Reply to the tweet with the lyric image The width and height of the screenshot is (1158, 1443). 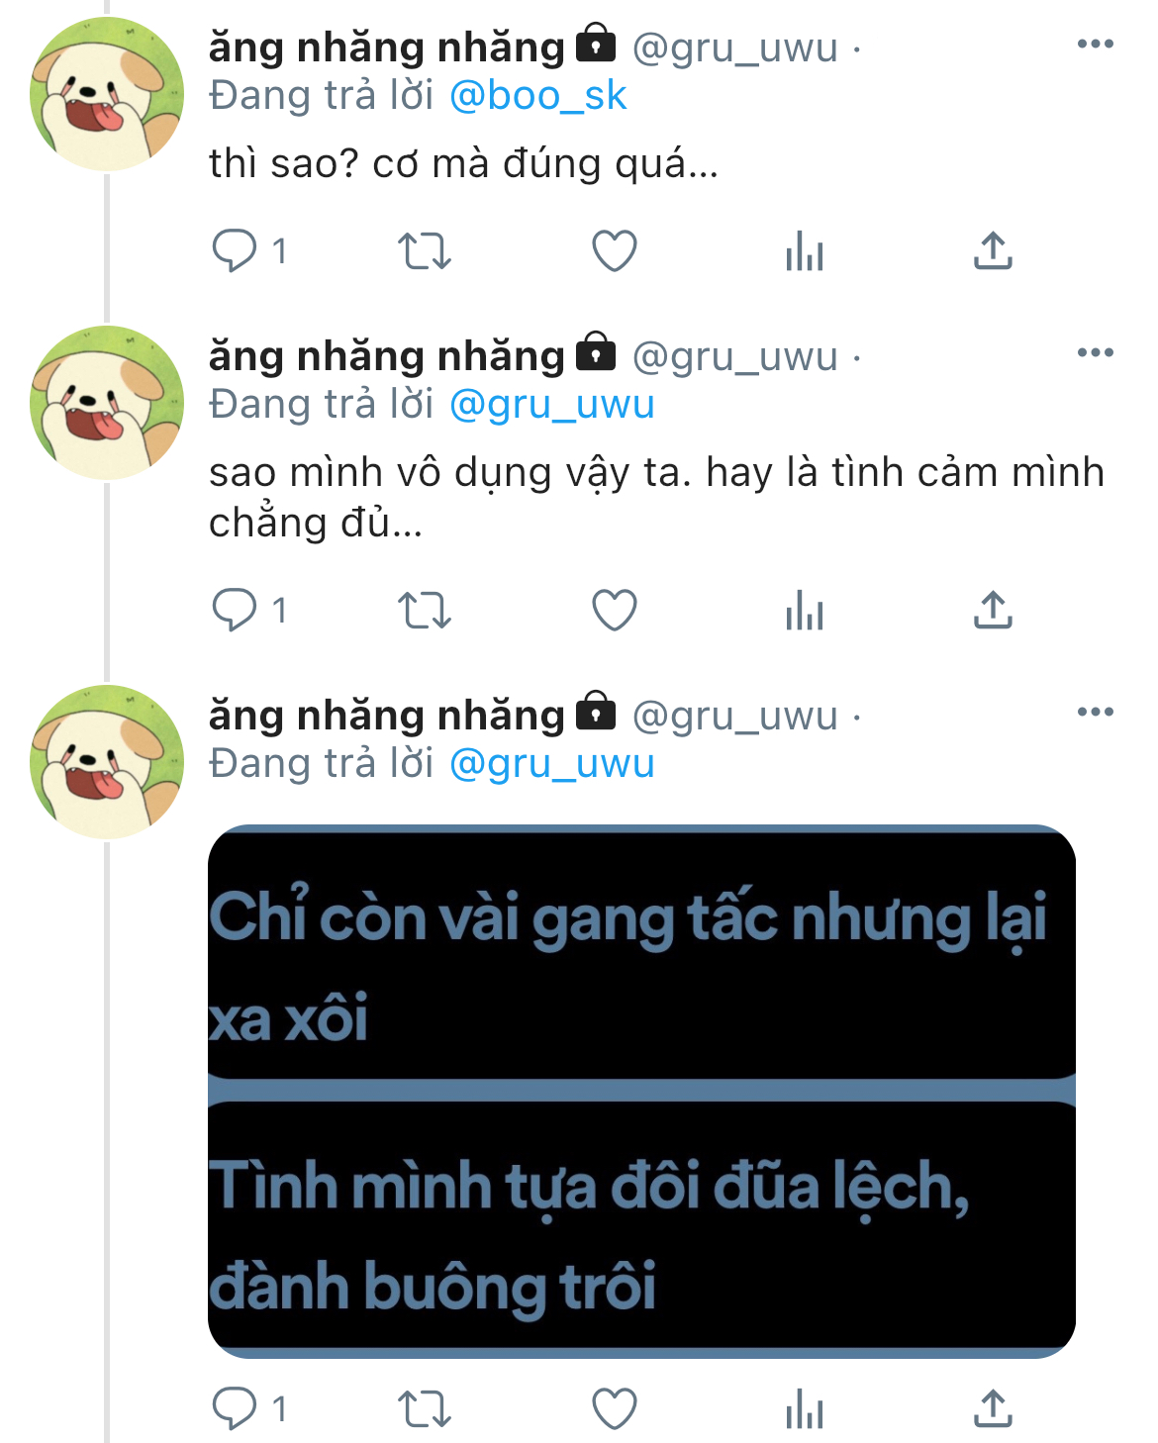[235, 1408]
